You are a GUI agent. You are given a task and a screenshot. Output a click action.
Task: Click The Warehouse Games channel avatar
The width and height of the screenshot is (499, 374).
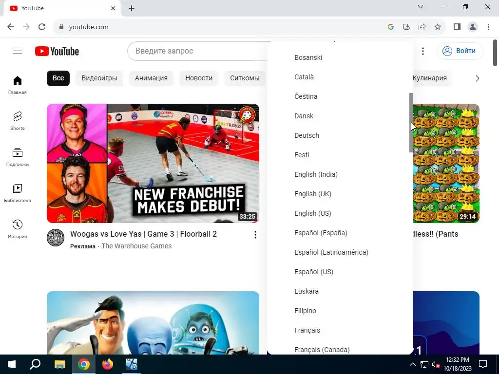click(x=56, y=238)
